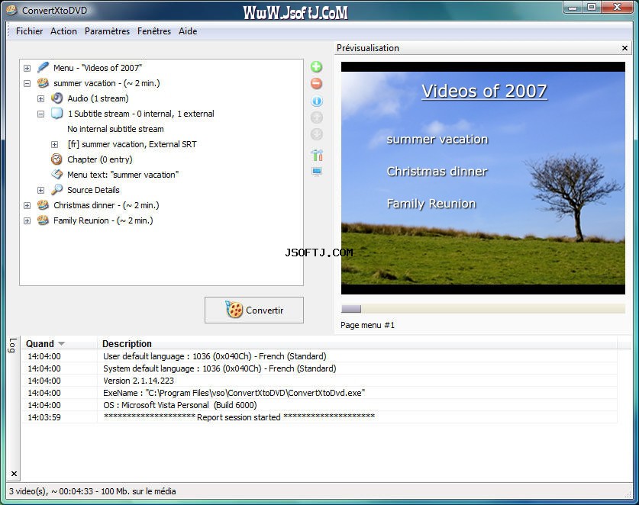Click the Quand column header label
The image size is (639, 505).
click(40, 344)
